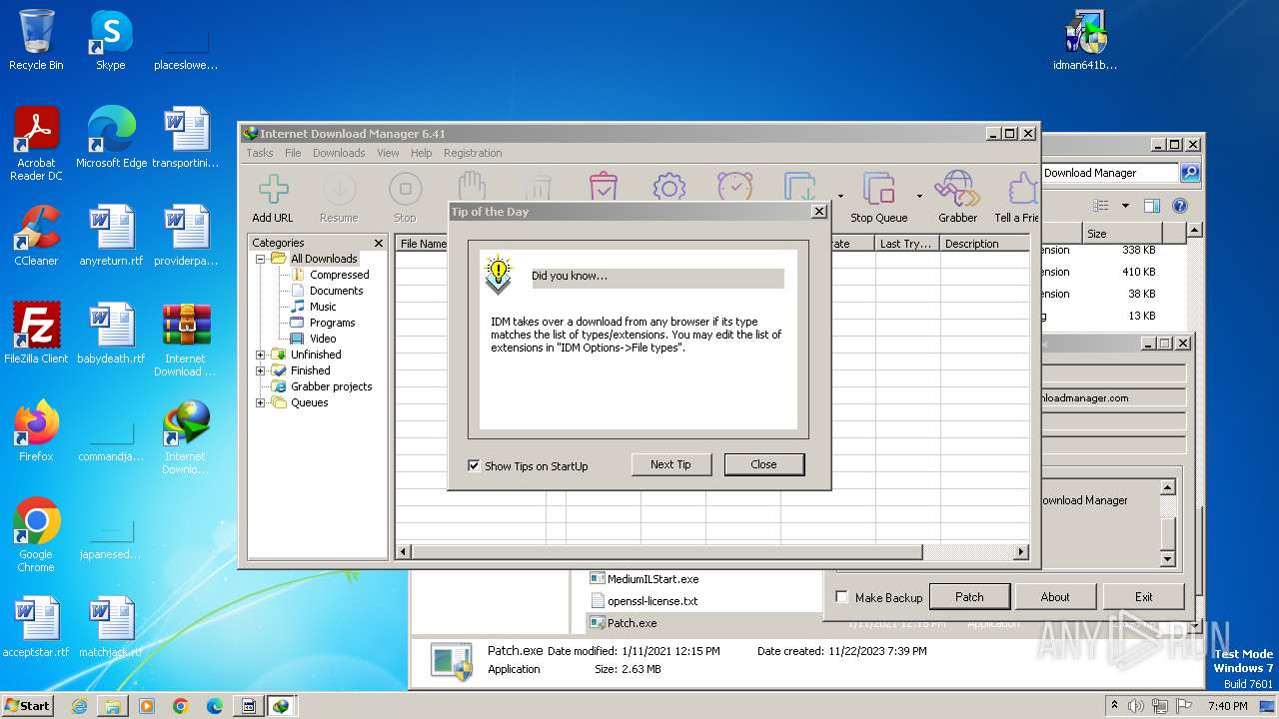Screen dimensions: 1279x719
Task: Click the IDM list scroll-right arrow
Action: coord(1021,552)
